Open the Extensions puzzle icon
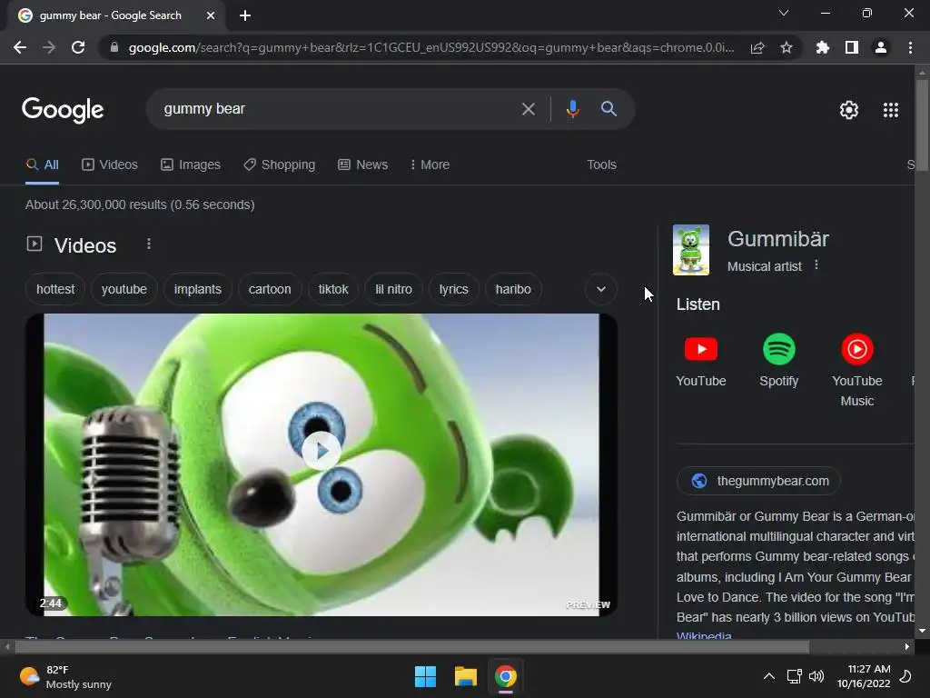Viewport: 930px width, 698px height. coord(823,47)
